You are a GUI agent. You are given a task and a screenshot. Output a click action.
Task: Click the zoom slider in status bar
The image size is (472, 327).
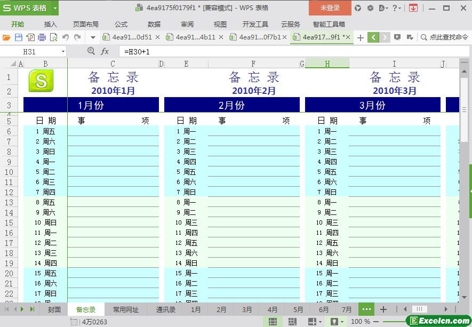click(395, 322)
